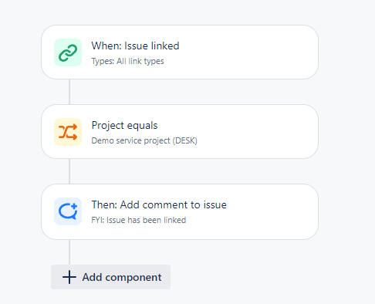Select the Issue linked trigger card's blank area

pyautogui.click(x=247, y=52)
